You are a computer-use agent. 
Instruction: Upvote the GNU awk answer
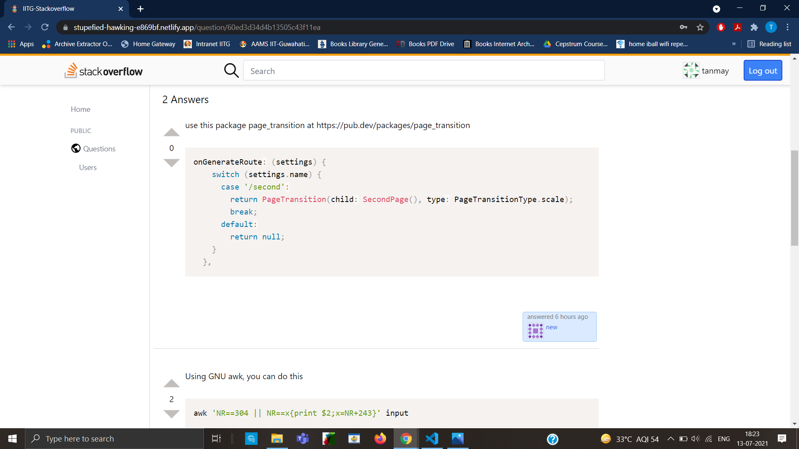[171, 383]
